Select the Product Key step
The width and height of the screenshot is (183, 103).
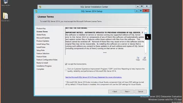(41, 29)
